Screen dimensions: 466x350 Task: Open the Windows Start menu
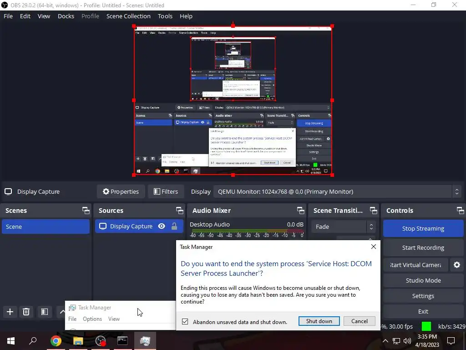coord(11,341)
